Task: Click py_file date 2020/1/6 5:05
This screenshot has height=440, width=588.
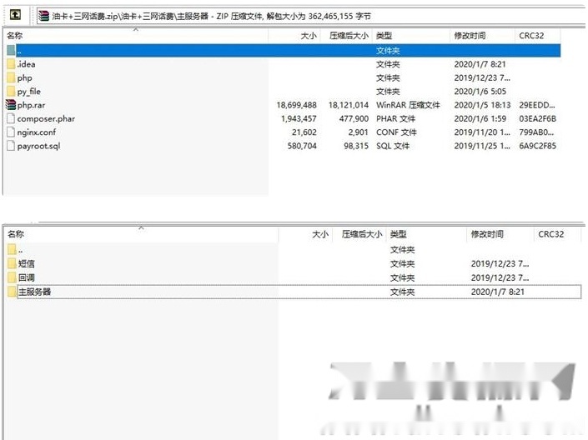Action: 480,92
